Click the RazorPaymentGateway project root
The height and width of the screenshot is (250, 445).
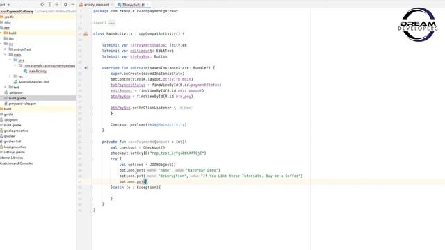(x=17, y=11)
